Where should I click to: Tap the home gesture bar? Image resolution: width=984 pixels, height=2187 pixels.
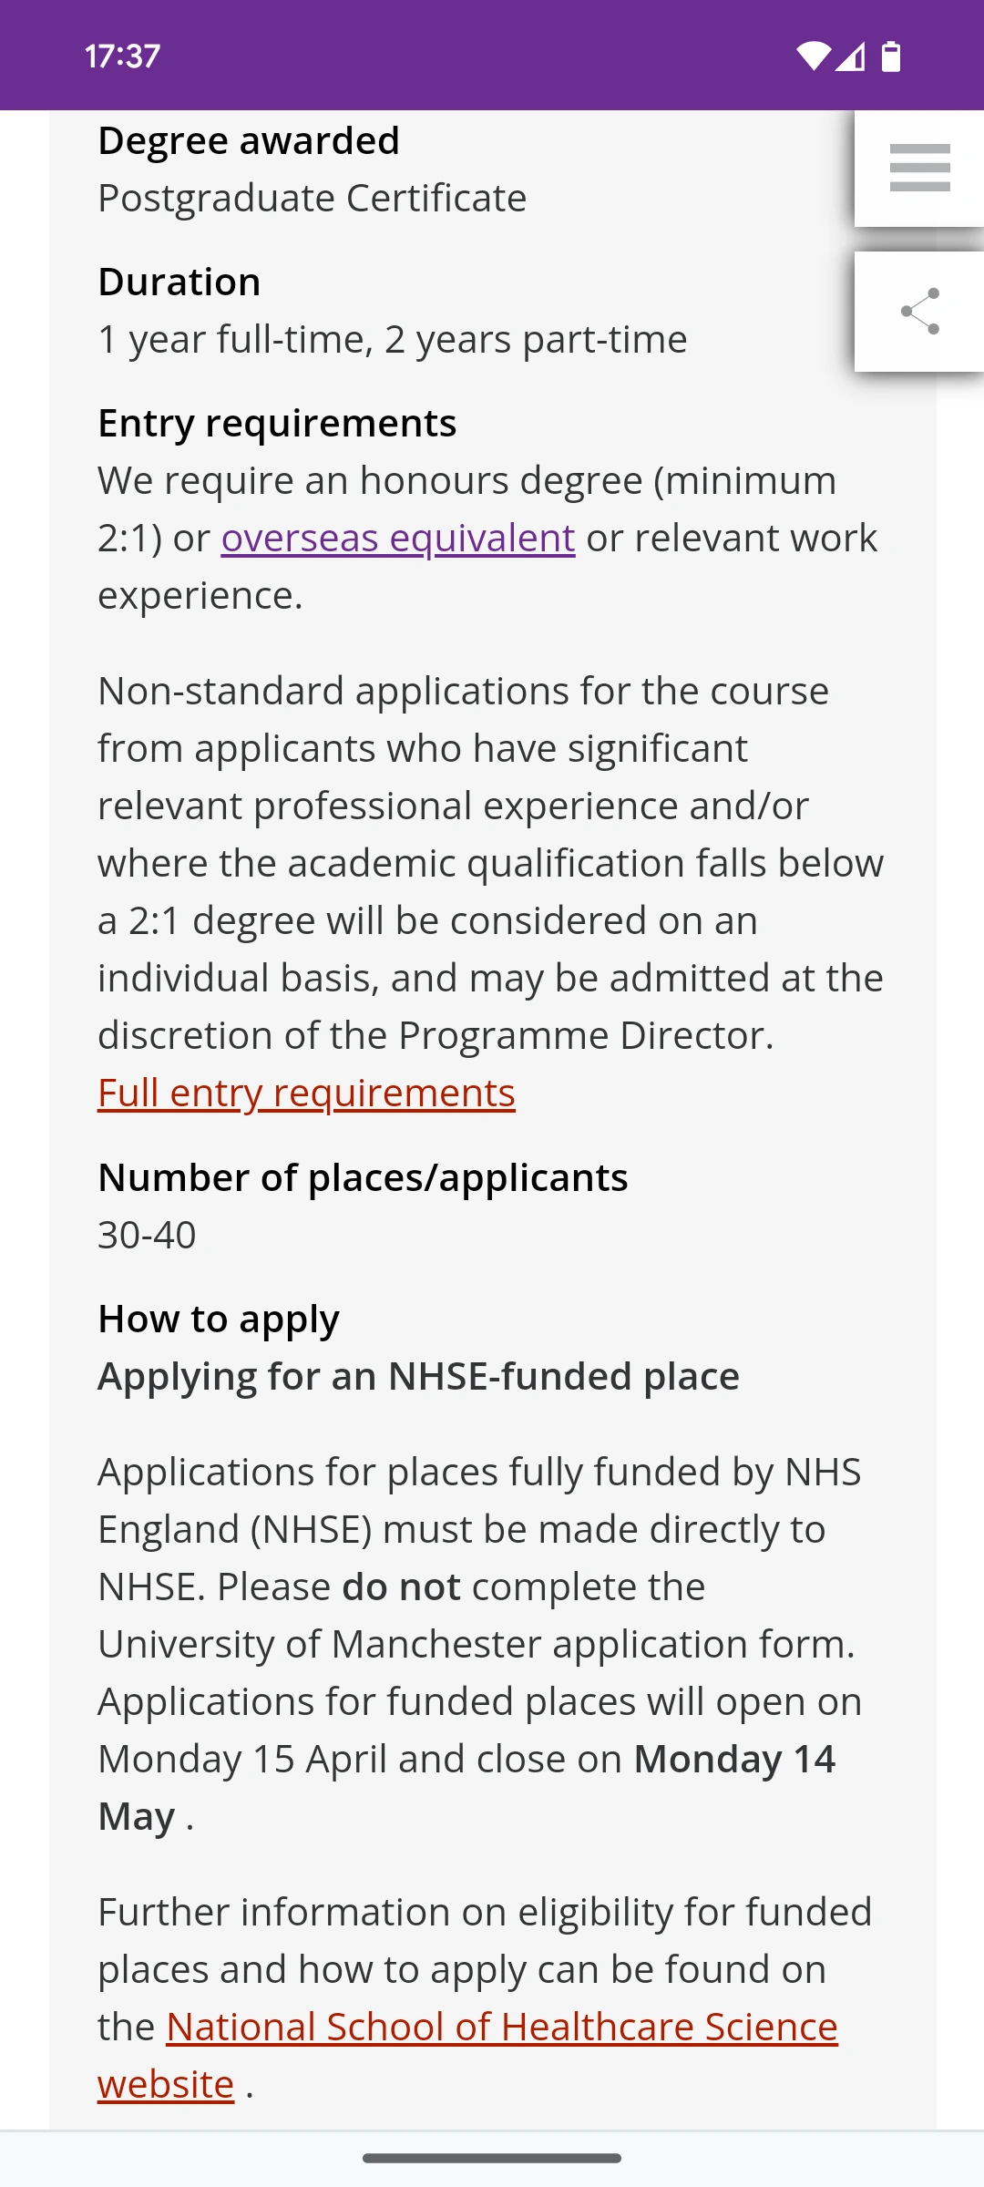click(x=492, y=2158)
